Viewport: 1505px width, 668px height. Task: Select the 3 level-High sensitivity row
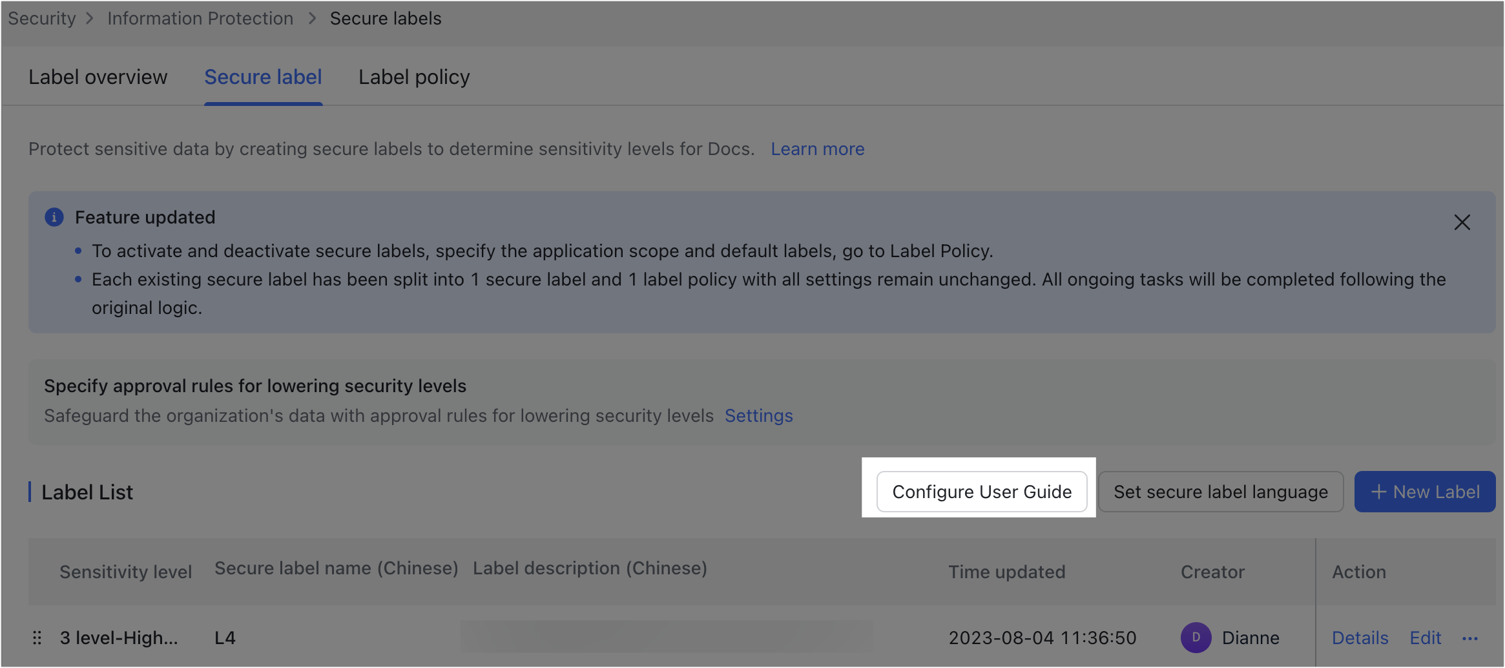tap(119, 638)
